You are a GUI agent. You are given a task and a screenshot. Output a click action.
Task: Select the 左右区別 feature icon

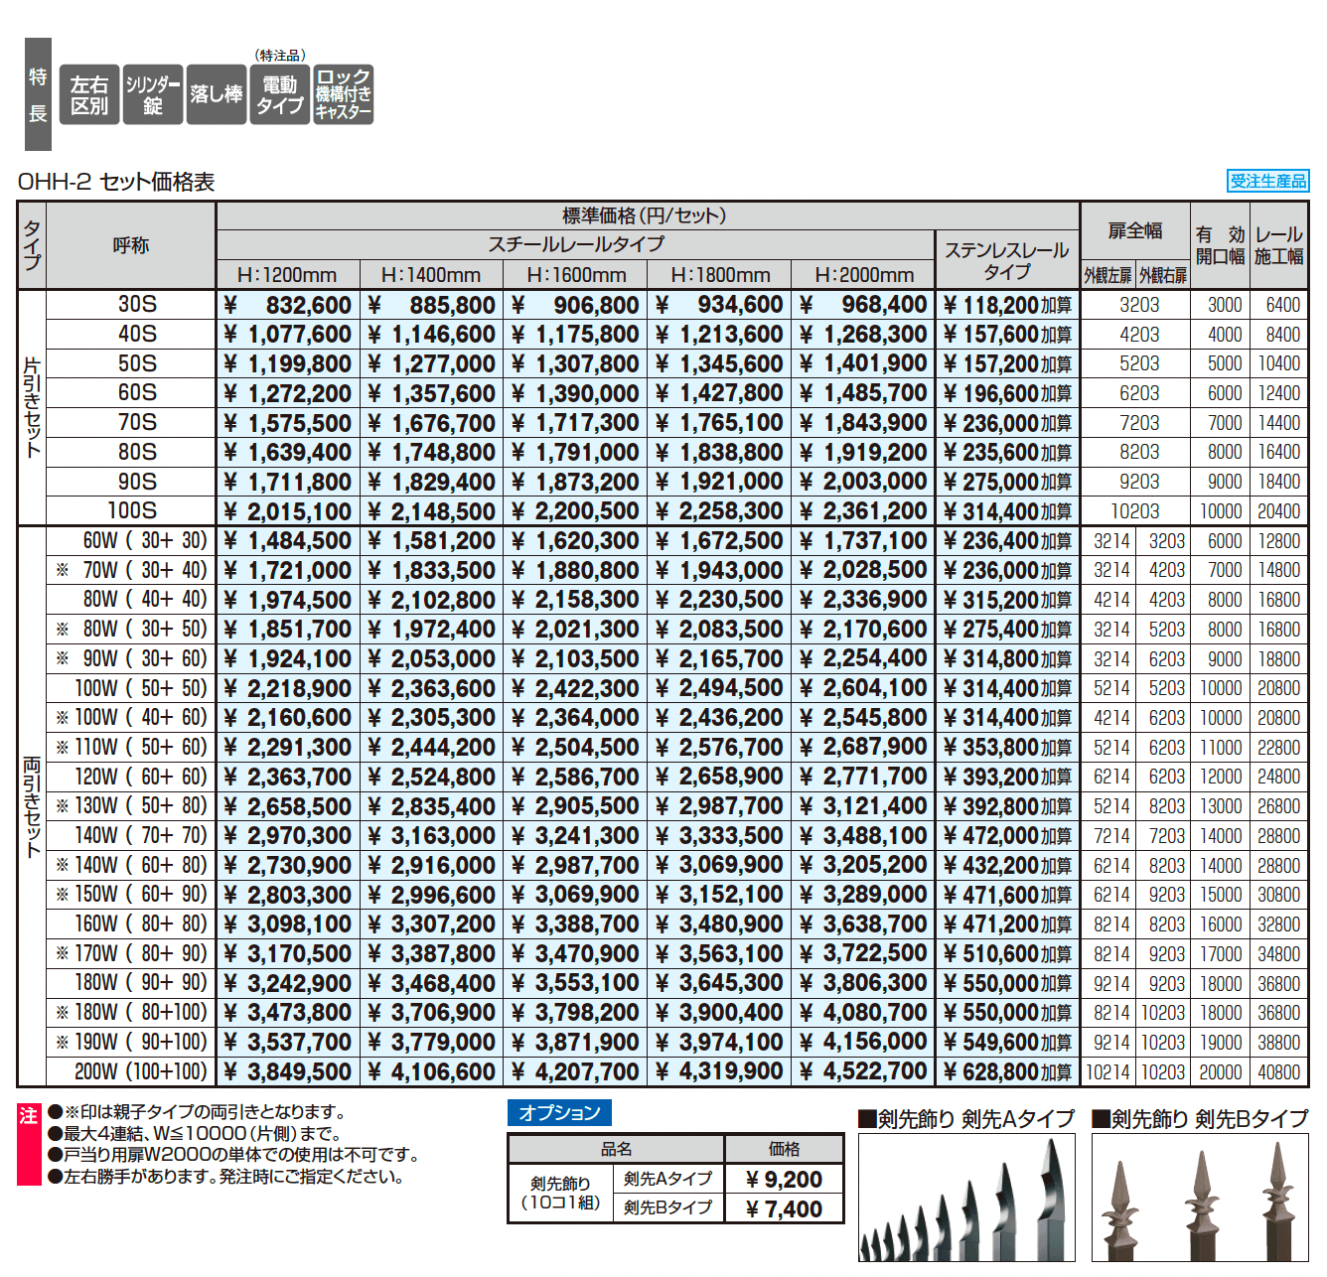(90, 94)
